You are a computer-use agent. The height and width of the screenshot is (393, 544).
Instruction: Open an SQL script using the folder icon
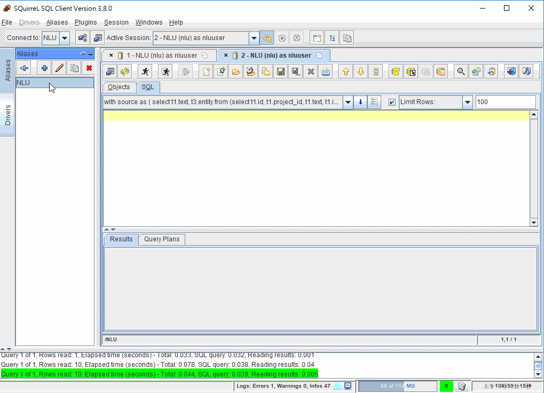tap(236, 71)
